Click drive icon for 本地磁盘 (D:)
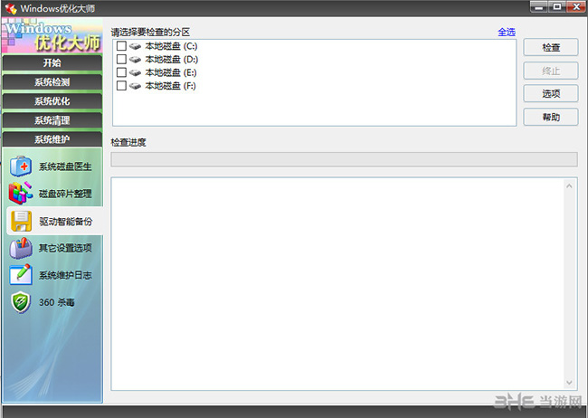 135,60
